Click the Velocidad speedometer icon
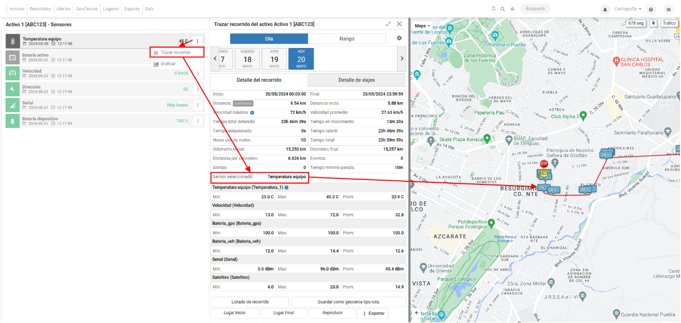Image resolution: width=681 pixels, height=323 pixels. coord(13,73)
